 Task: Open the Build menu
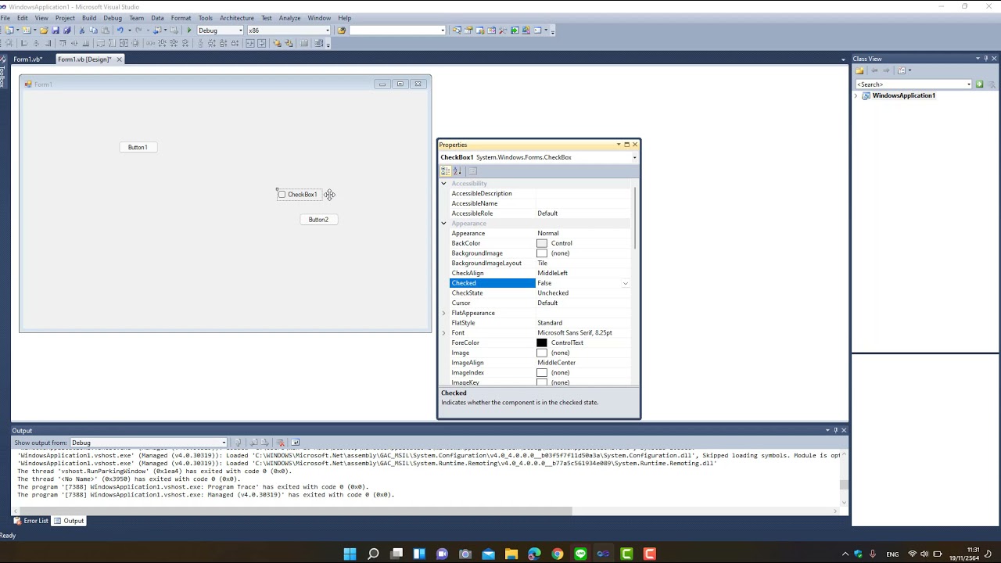point(89,18)
